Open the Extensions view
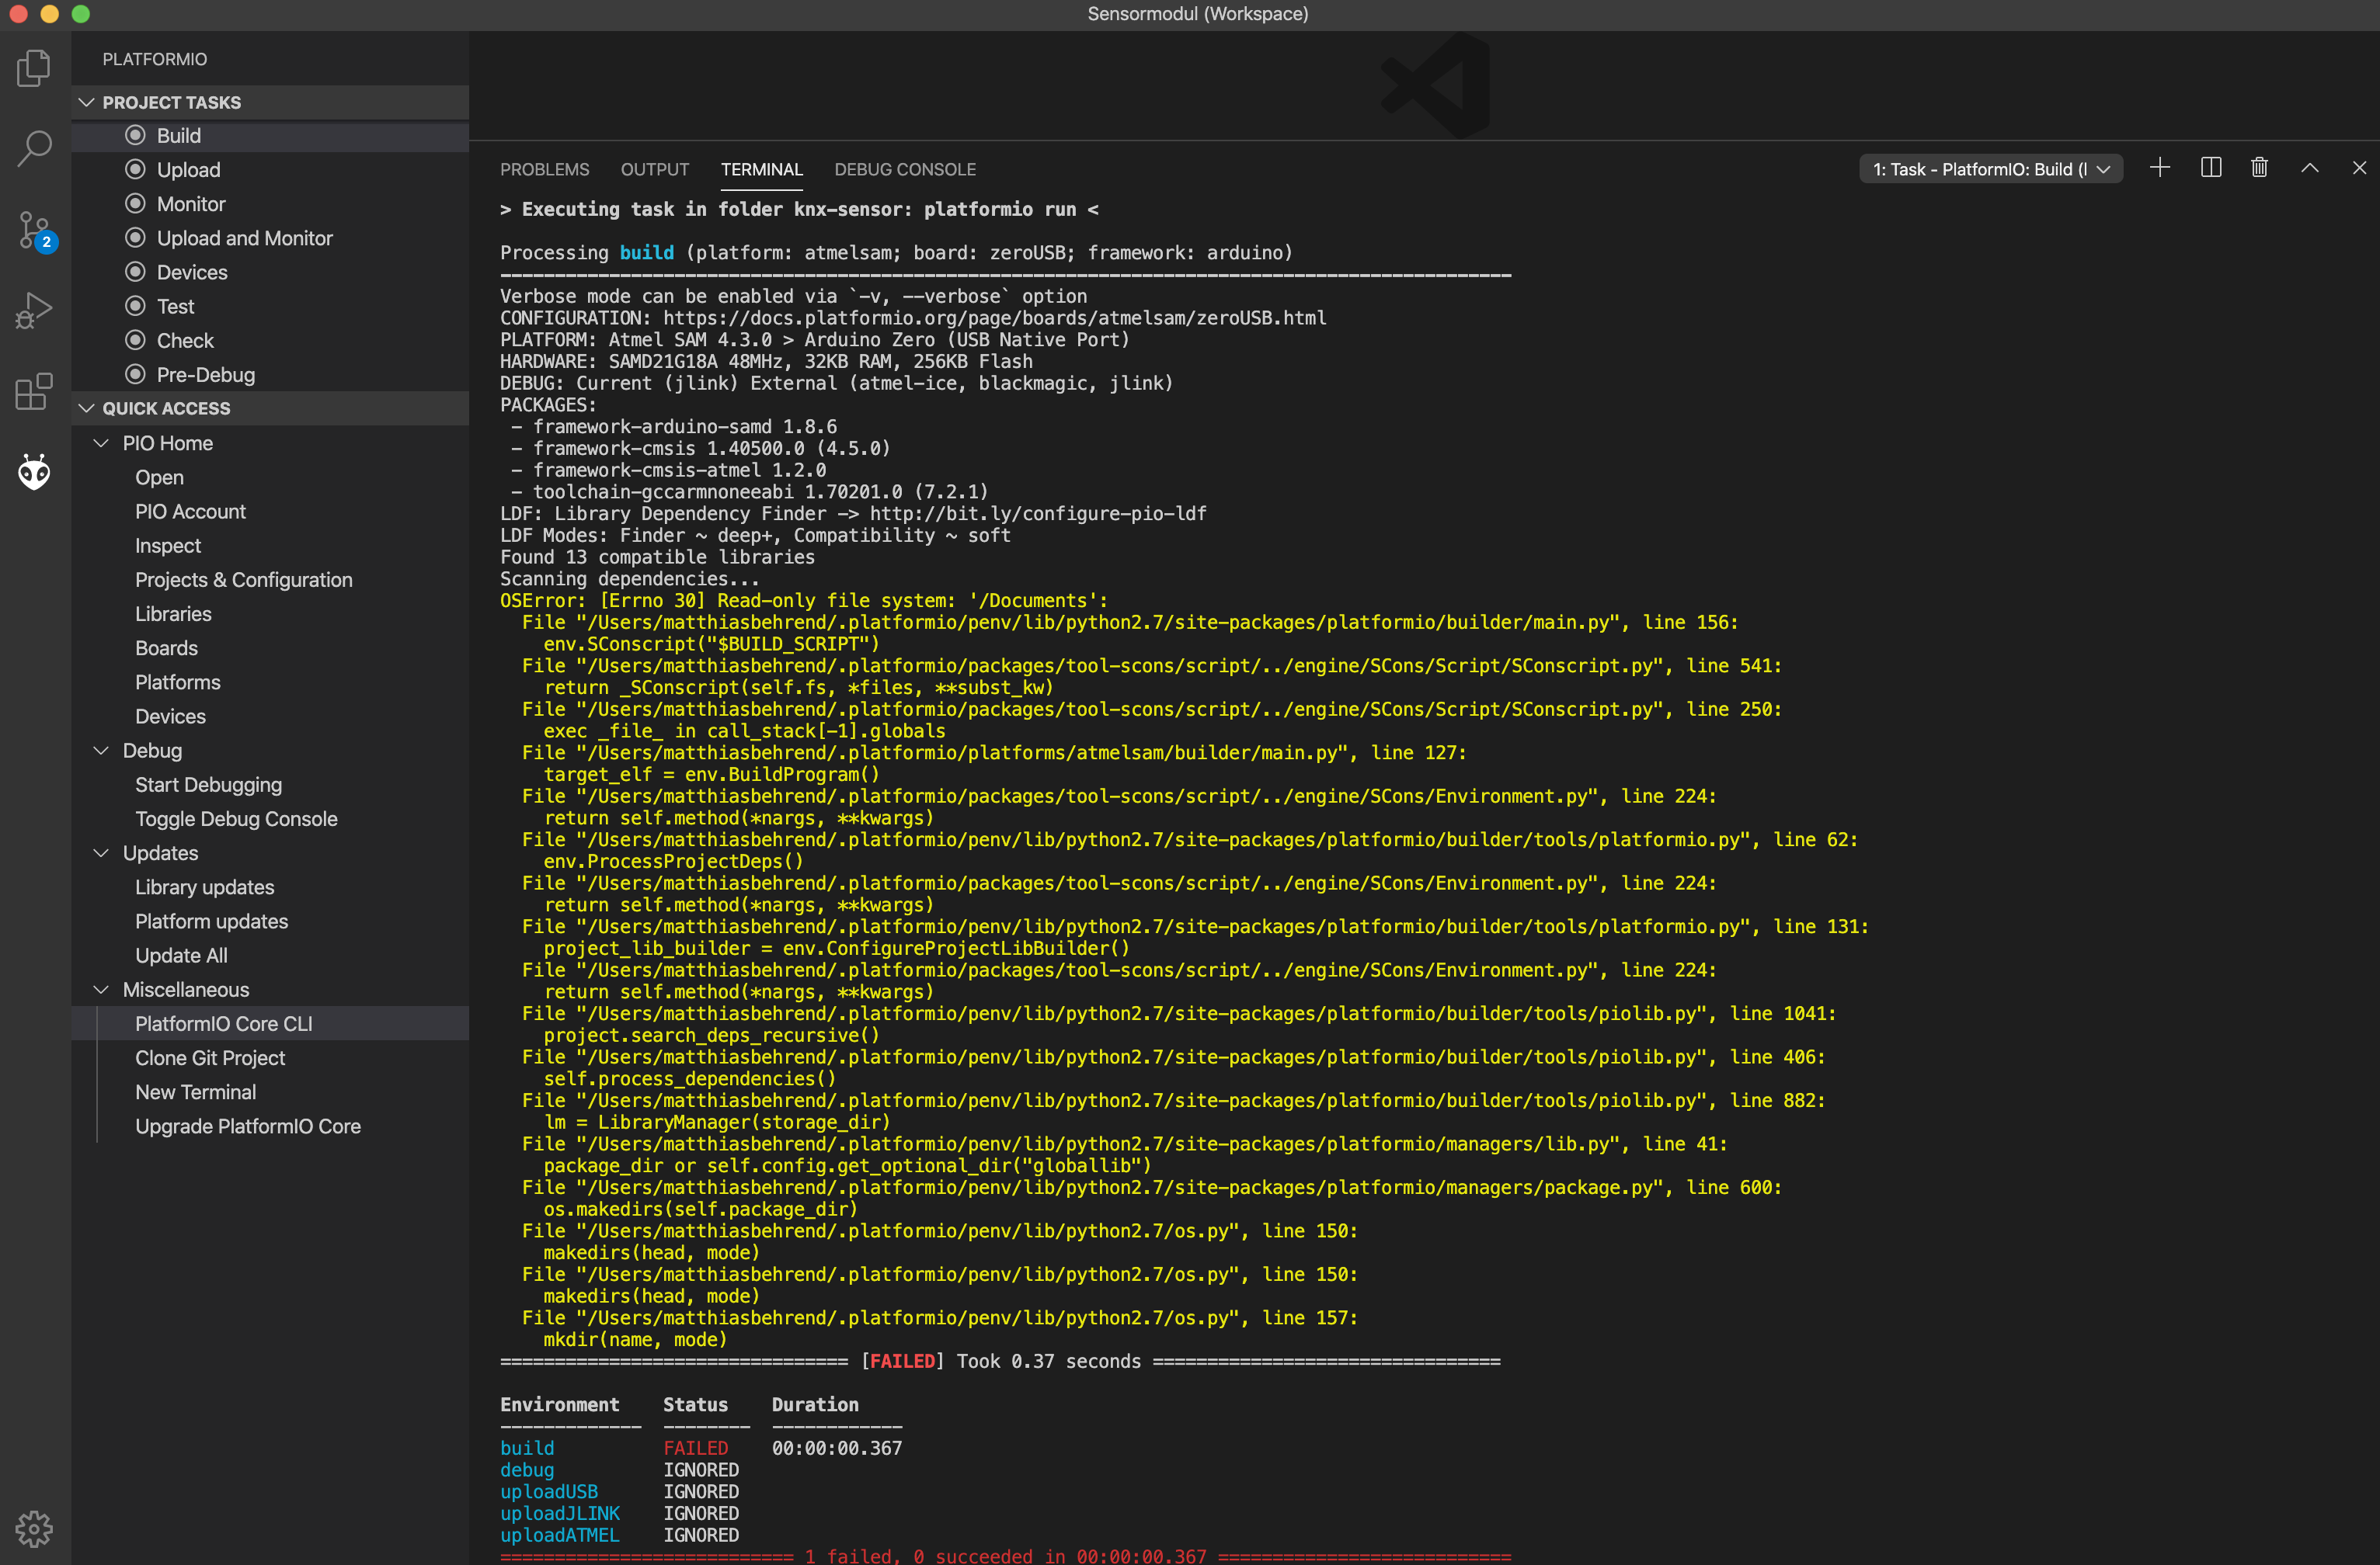This screenshot has width=2380, height=1565. click(34, 392)
